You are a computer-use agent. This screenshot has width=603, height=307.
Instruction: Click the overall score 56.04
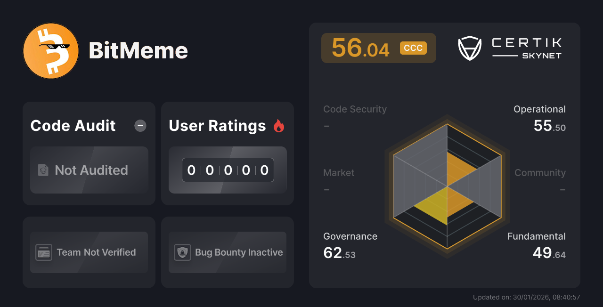coord(359,48)
